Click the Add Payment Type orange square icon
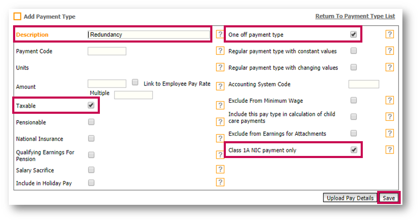 coord(17,17)
